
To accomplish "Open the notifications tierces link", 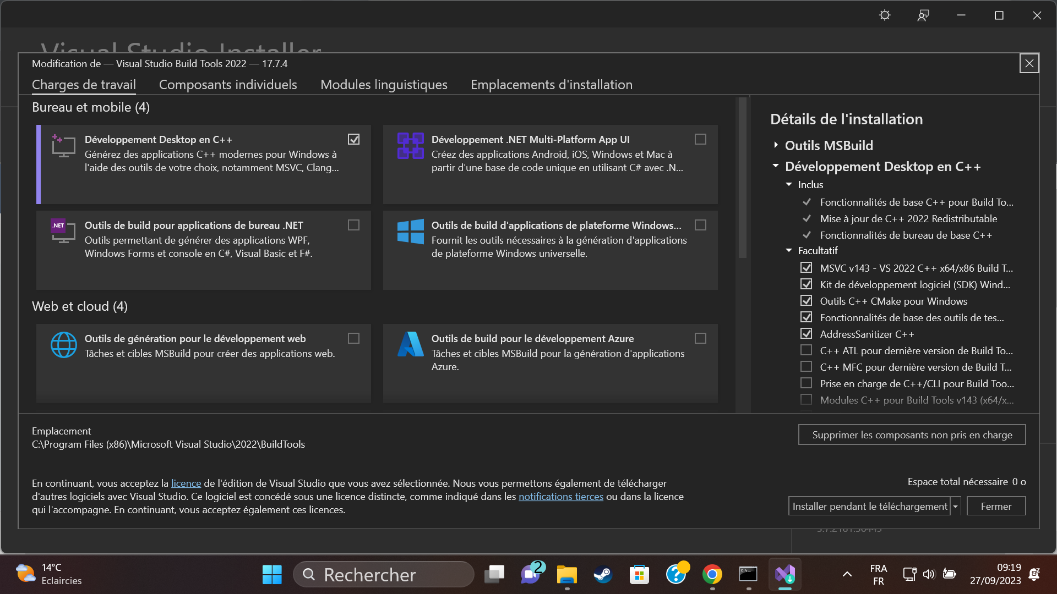I will pos(561,497).
